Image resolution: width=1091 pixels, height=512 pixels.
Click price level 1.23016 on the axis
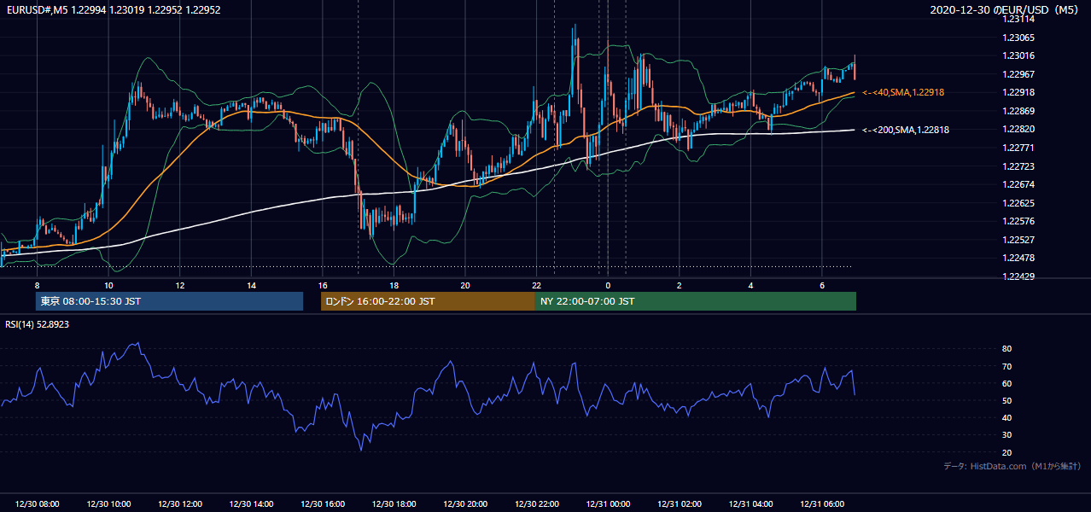1019,55
